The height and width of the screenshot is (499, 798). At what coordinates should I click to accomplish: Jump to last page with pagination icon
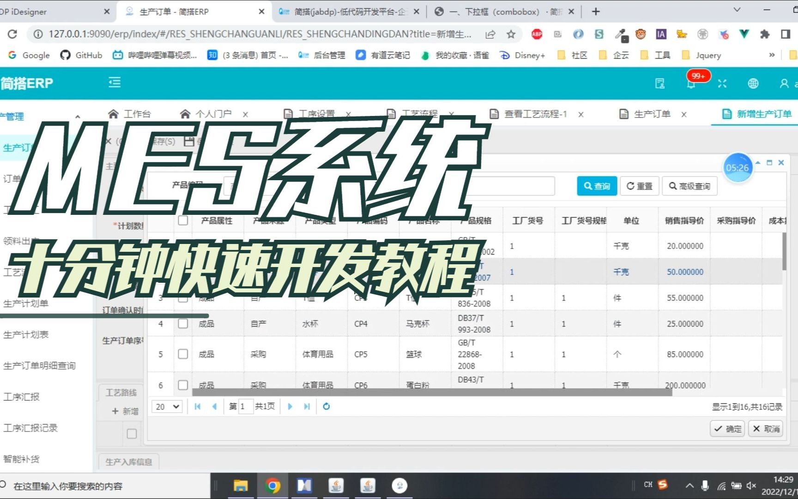(307, 406)
